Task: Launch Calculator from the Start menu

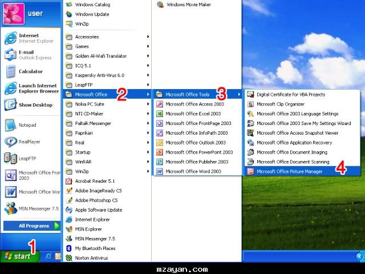Action: click(x=31, y=71)
